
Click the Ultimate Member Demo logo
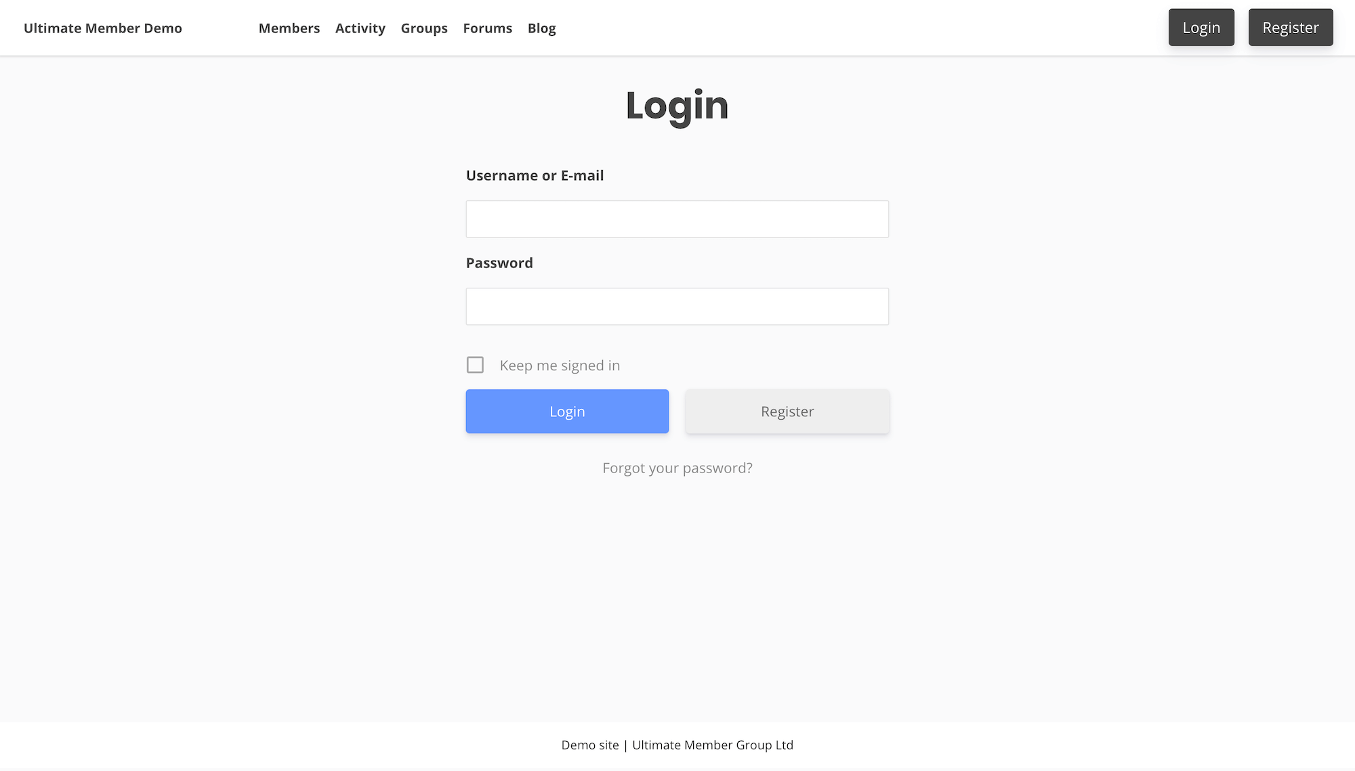click(x=102, y=28)
